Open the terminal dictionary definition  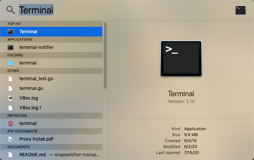tap(51, 123)
